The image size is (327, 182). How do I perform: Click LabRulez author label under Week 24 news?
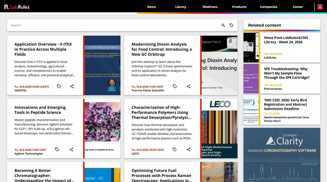click(270, 58)
